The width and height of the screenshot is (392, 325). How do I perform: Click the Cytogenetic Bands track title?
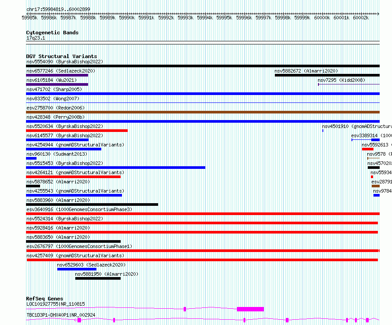(x=52, y=33)
